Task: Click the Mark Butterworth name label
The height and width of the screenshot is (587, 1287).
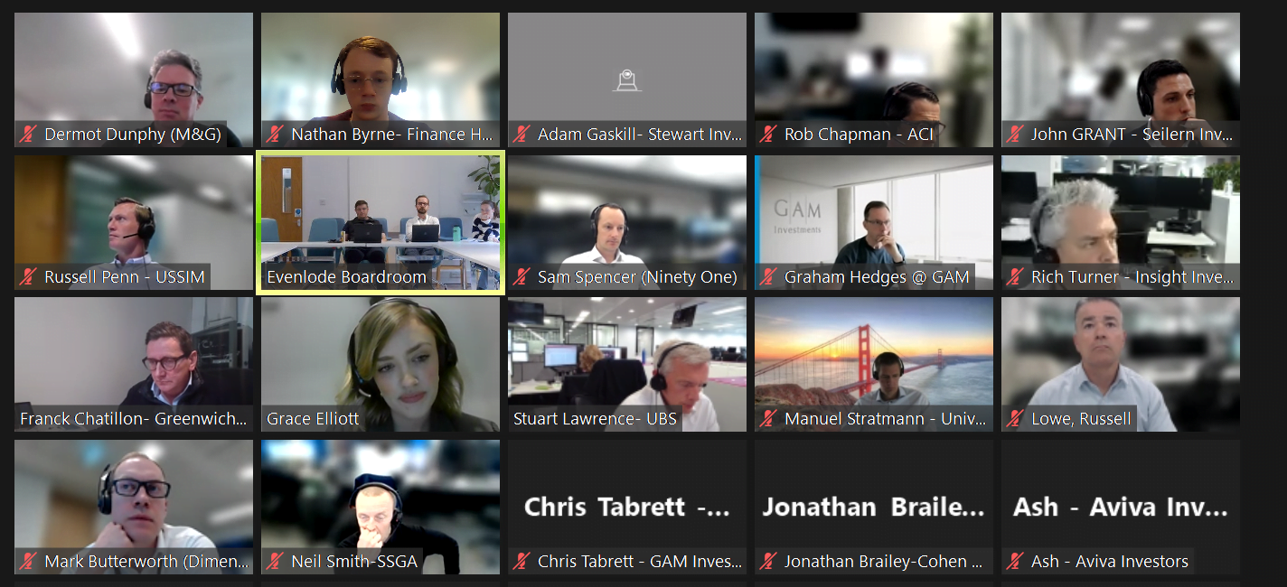Action: (146, 561)
